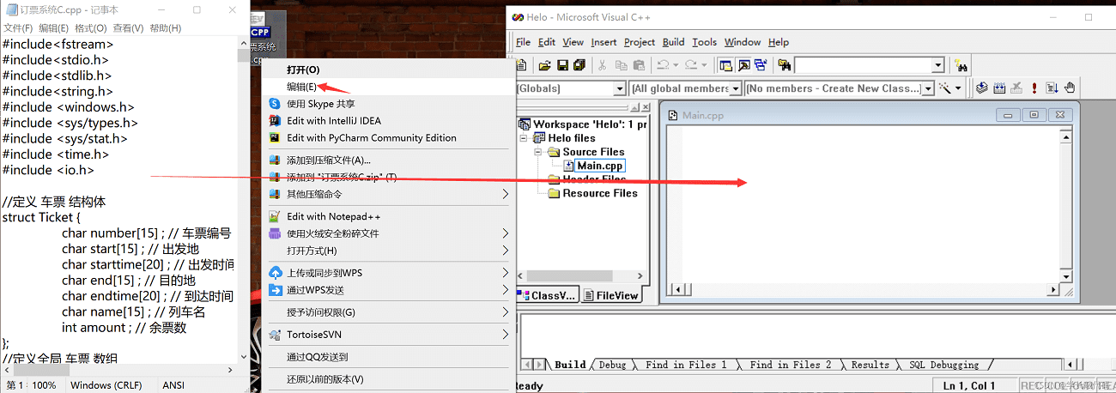This screenshot has height=393, width=1116.
Task: Click the Save All stacked disks icon
Action: click(x=579, y=65)
